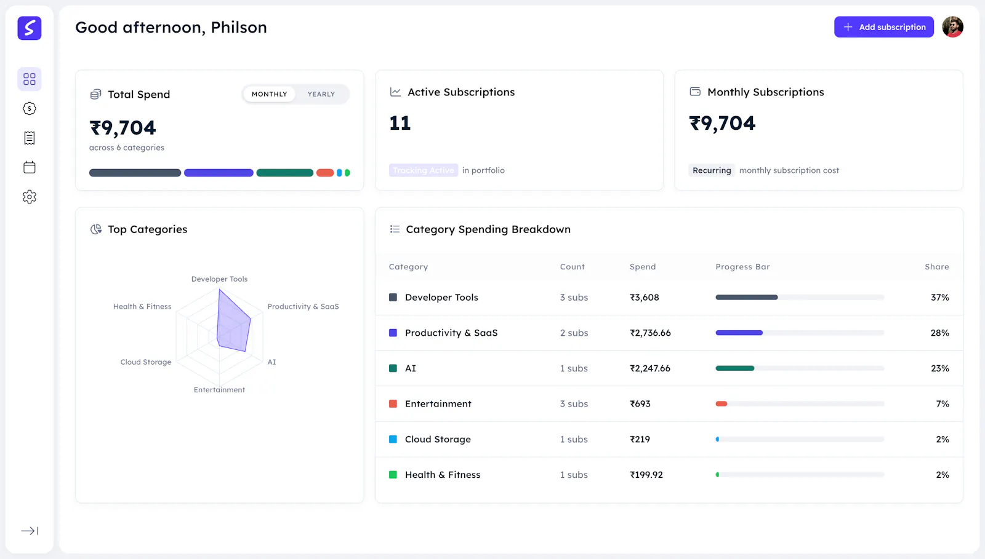Click the 37% share value
The image size is (985, 559).
(940, 298)
